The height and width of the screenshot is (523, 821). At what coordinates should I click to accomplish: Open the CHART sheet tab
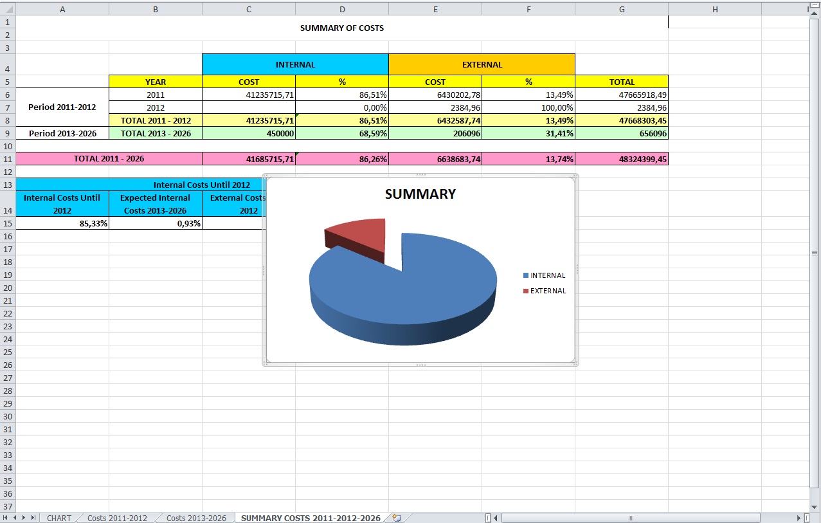(59, 518)
